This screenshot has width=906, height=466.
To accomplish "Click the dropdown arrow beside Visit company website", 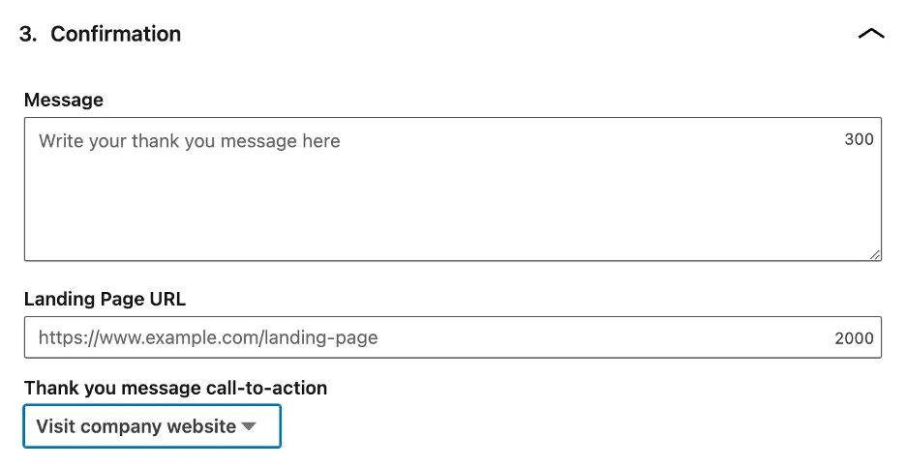I will 249,426.
